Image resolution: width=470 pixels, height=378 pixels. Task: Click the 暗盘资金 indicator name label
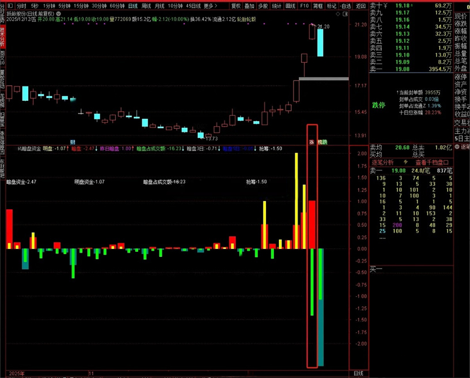29,149
